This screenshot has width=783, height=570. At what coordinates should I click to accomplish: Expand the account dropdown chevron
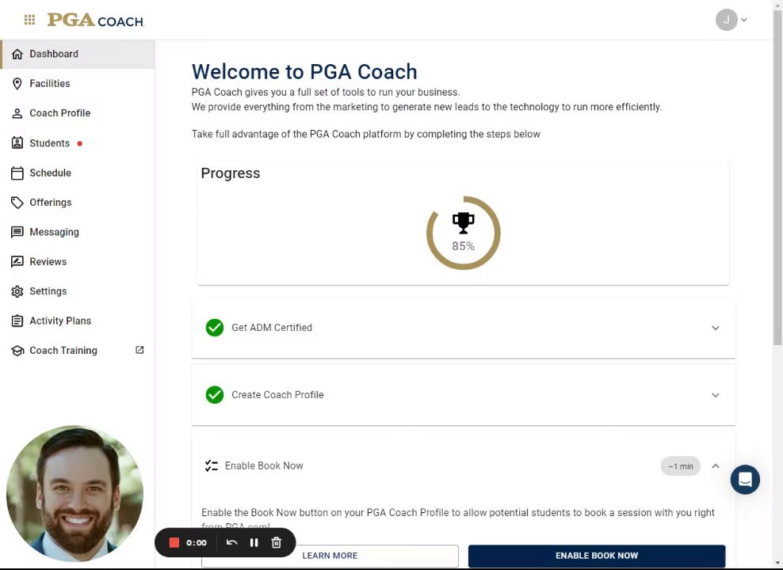point(744,20)
